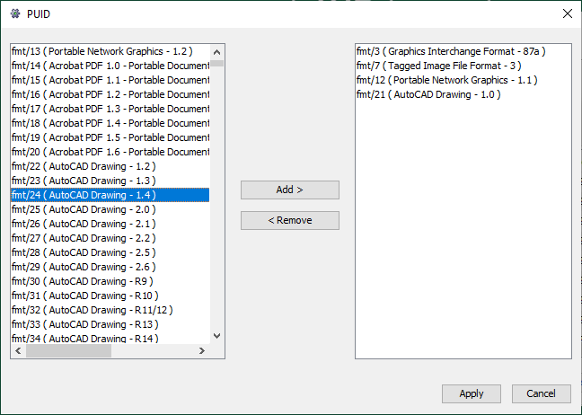The width and height of the screenshot is (582, 415).
Task: Close the PUID dialog
Action: coord(567,13)
